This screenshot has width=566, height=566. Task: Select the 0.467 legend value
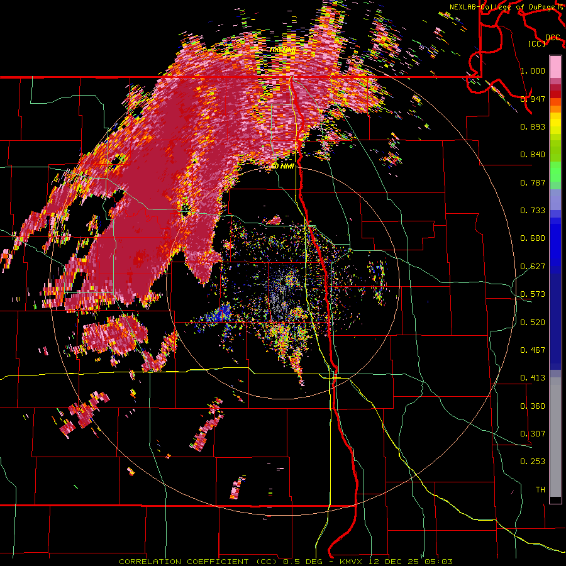[533, 350]
